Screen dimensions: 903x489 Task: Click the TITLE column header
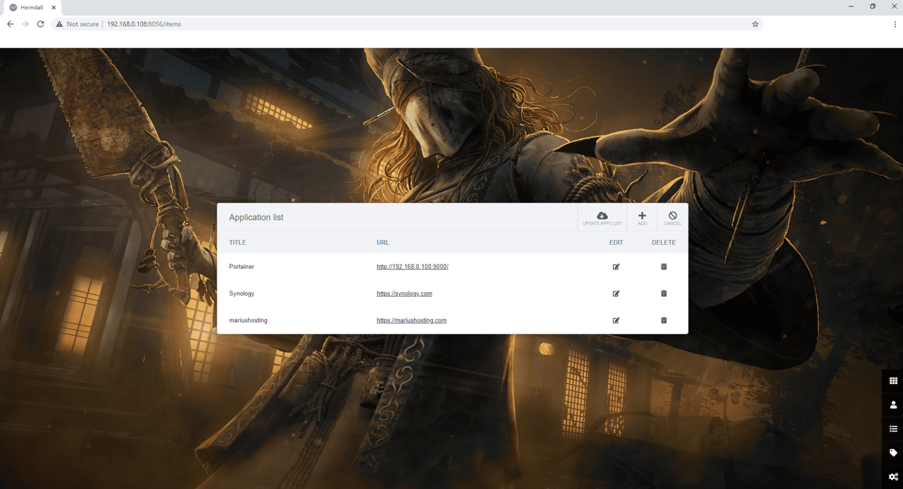click(x=238, y=242)
